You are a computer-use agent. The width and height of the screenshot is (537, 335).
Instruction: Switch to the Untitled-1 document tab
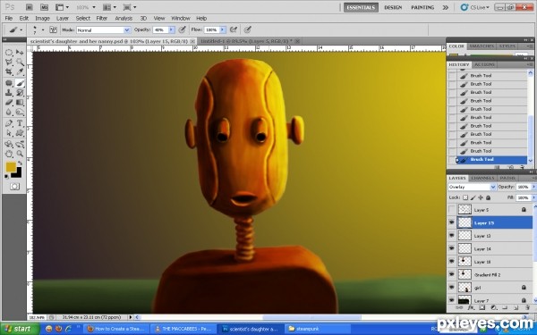pyautogui.click(x=246, y=41)
